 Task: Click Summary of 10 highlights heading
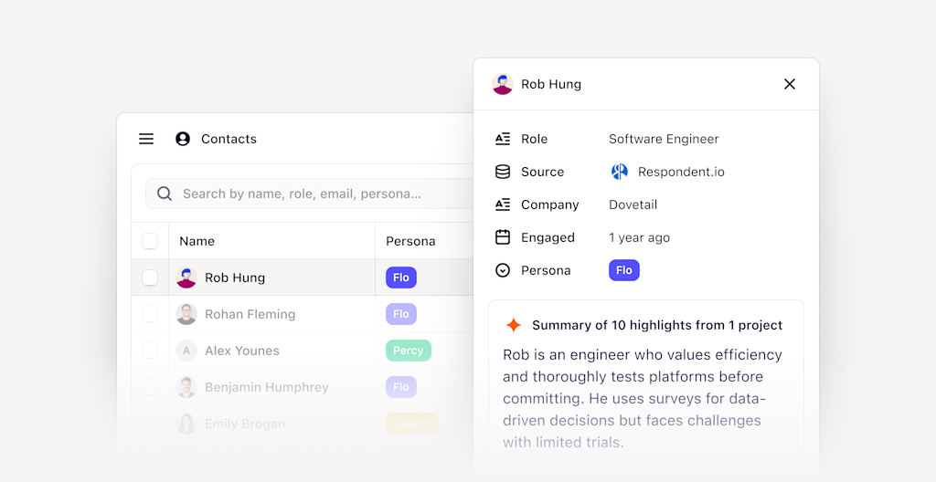pos(657,325)
